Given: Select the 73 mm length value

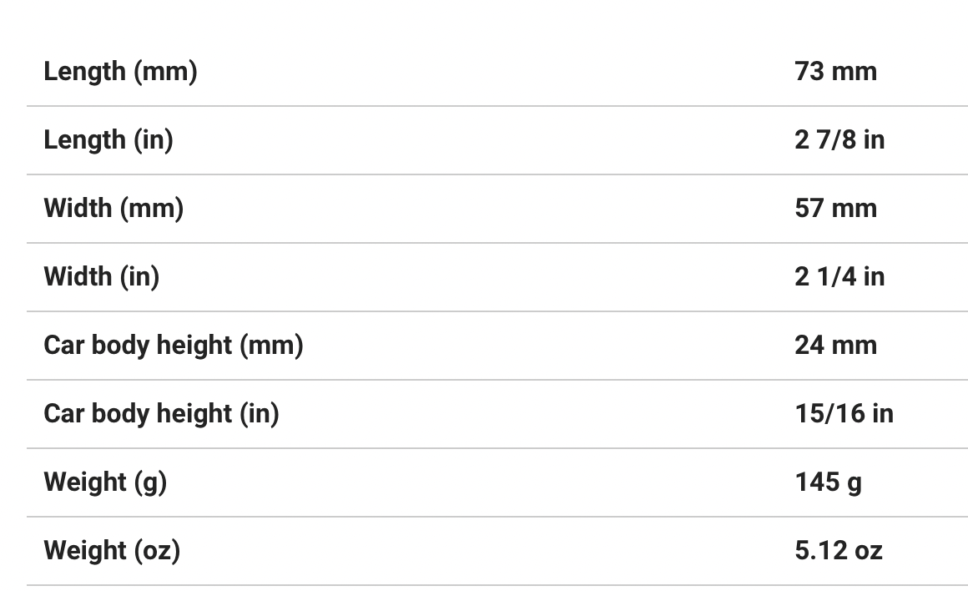Looking at the screenshot, I should (835, 72).
